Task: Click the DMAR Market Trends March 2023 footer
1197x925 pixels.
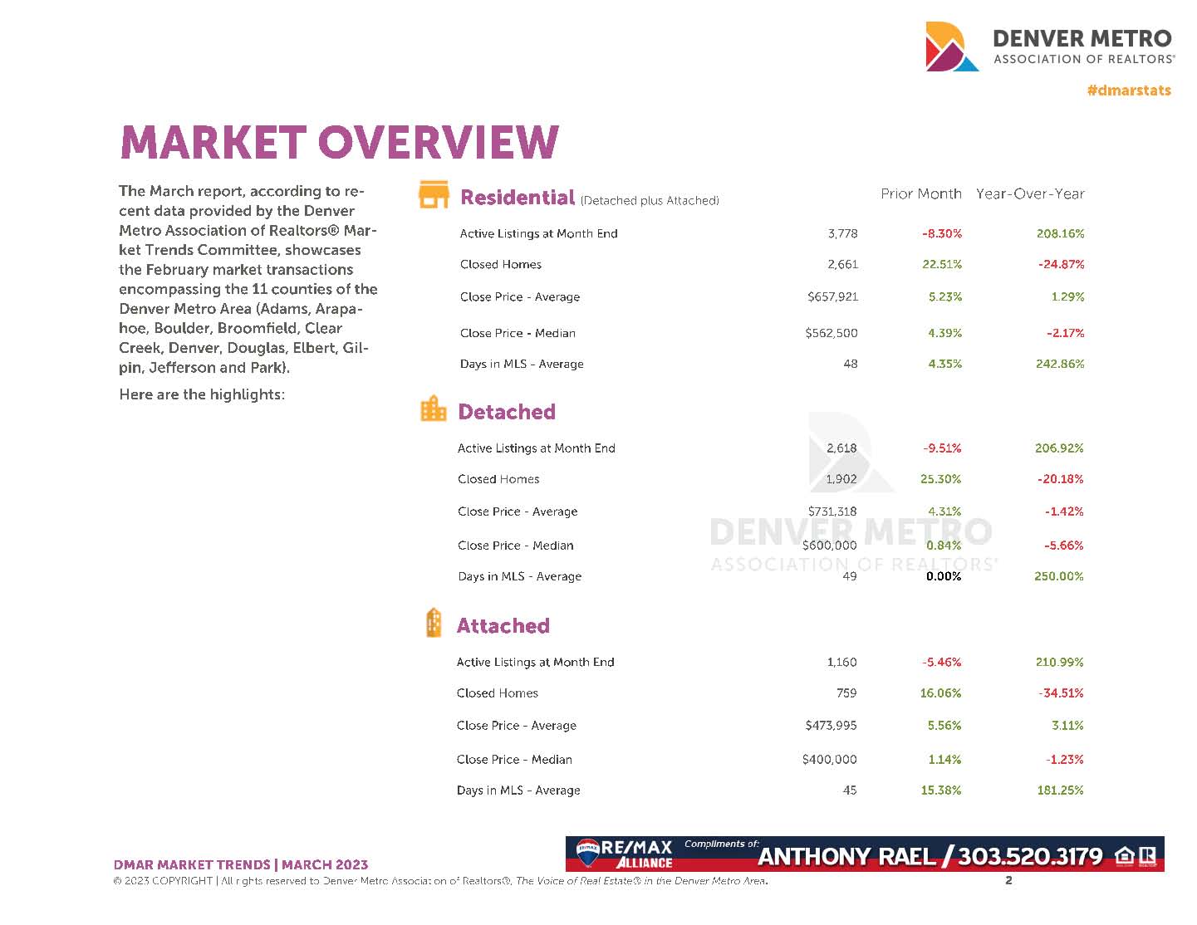Action: tap(240, 864)
